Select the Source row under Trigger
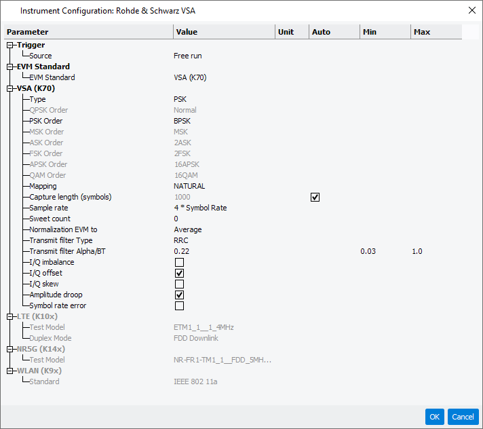 click(40, 56)
